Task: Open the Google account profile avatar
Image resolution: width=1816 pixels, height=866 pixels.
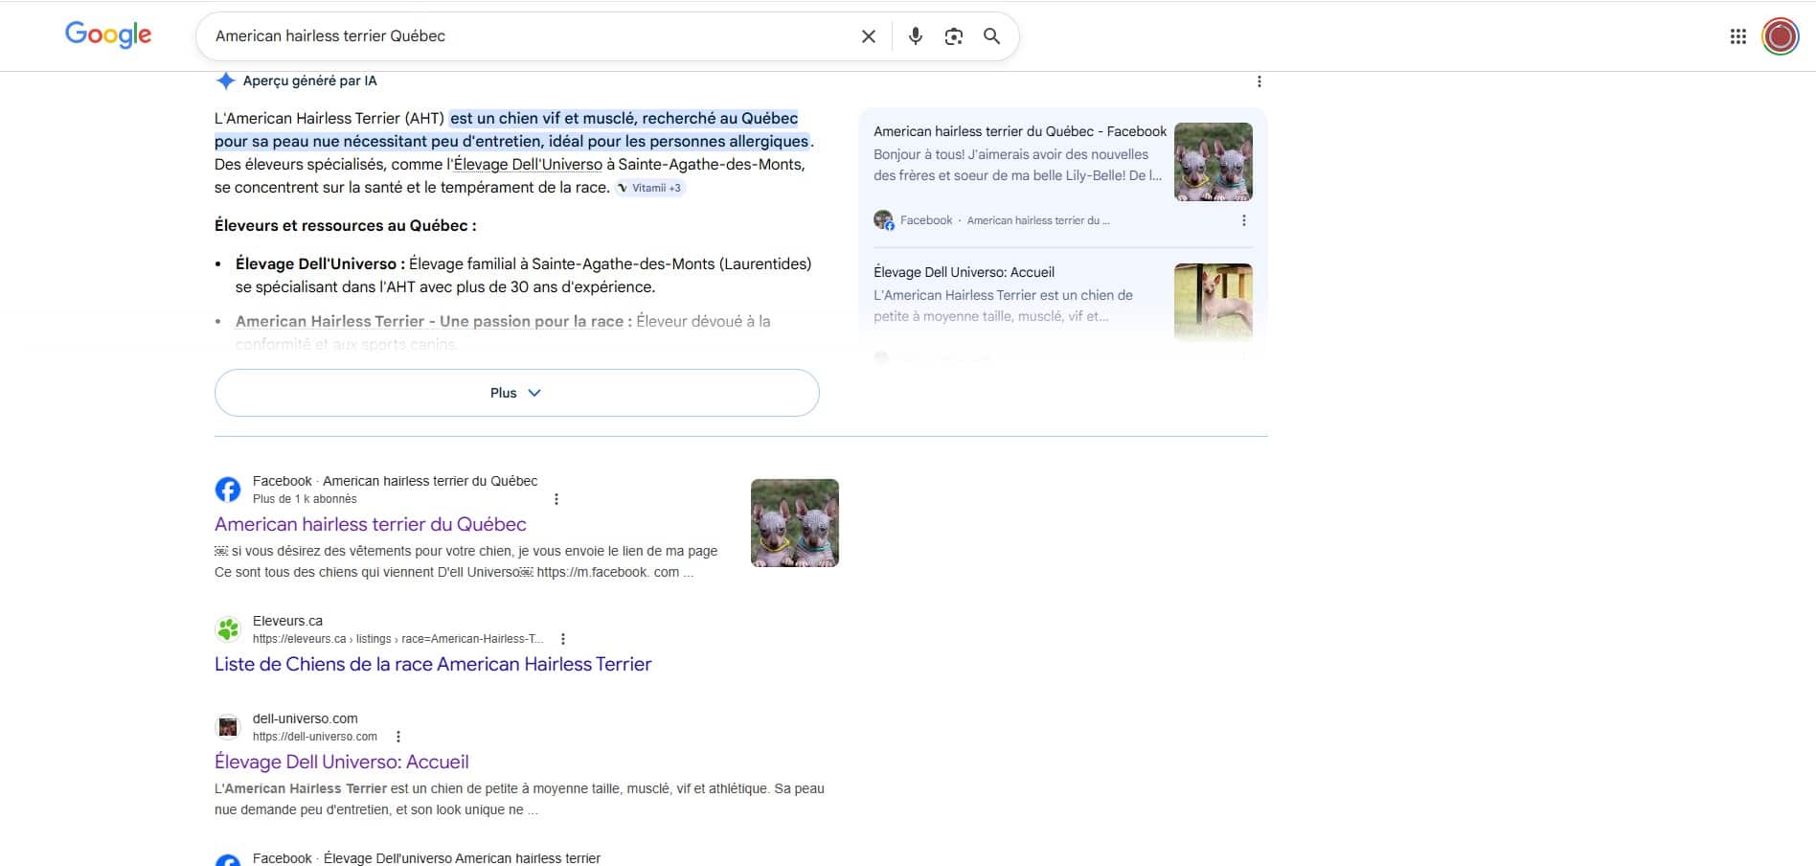Action: (1780, 36)
